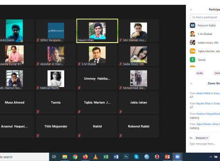
Task: Click Nayem Khan sender name in chat
Action: tap(203, 103)
